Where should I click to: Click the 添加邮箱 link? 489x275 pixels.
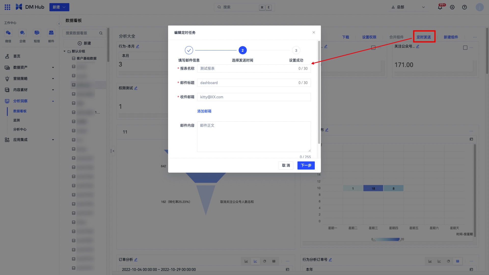point(204,111)
